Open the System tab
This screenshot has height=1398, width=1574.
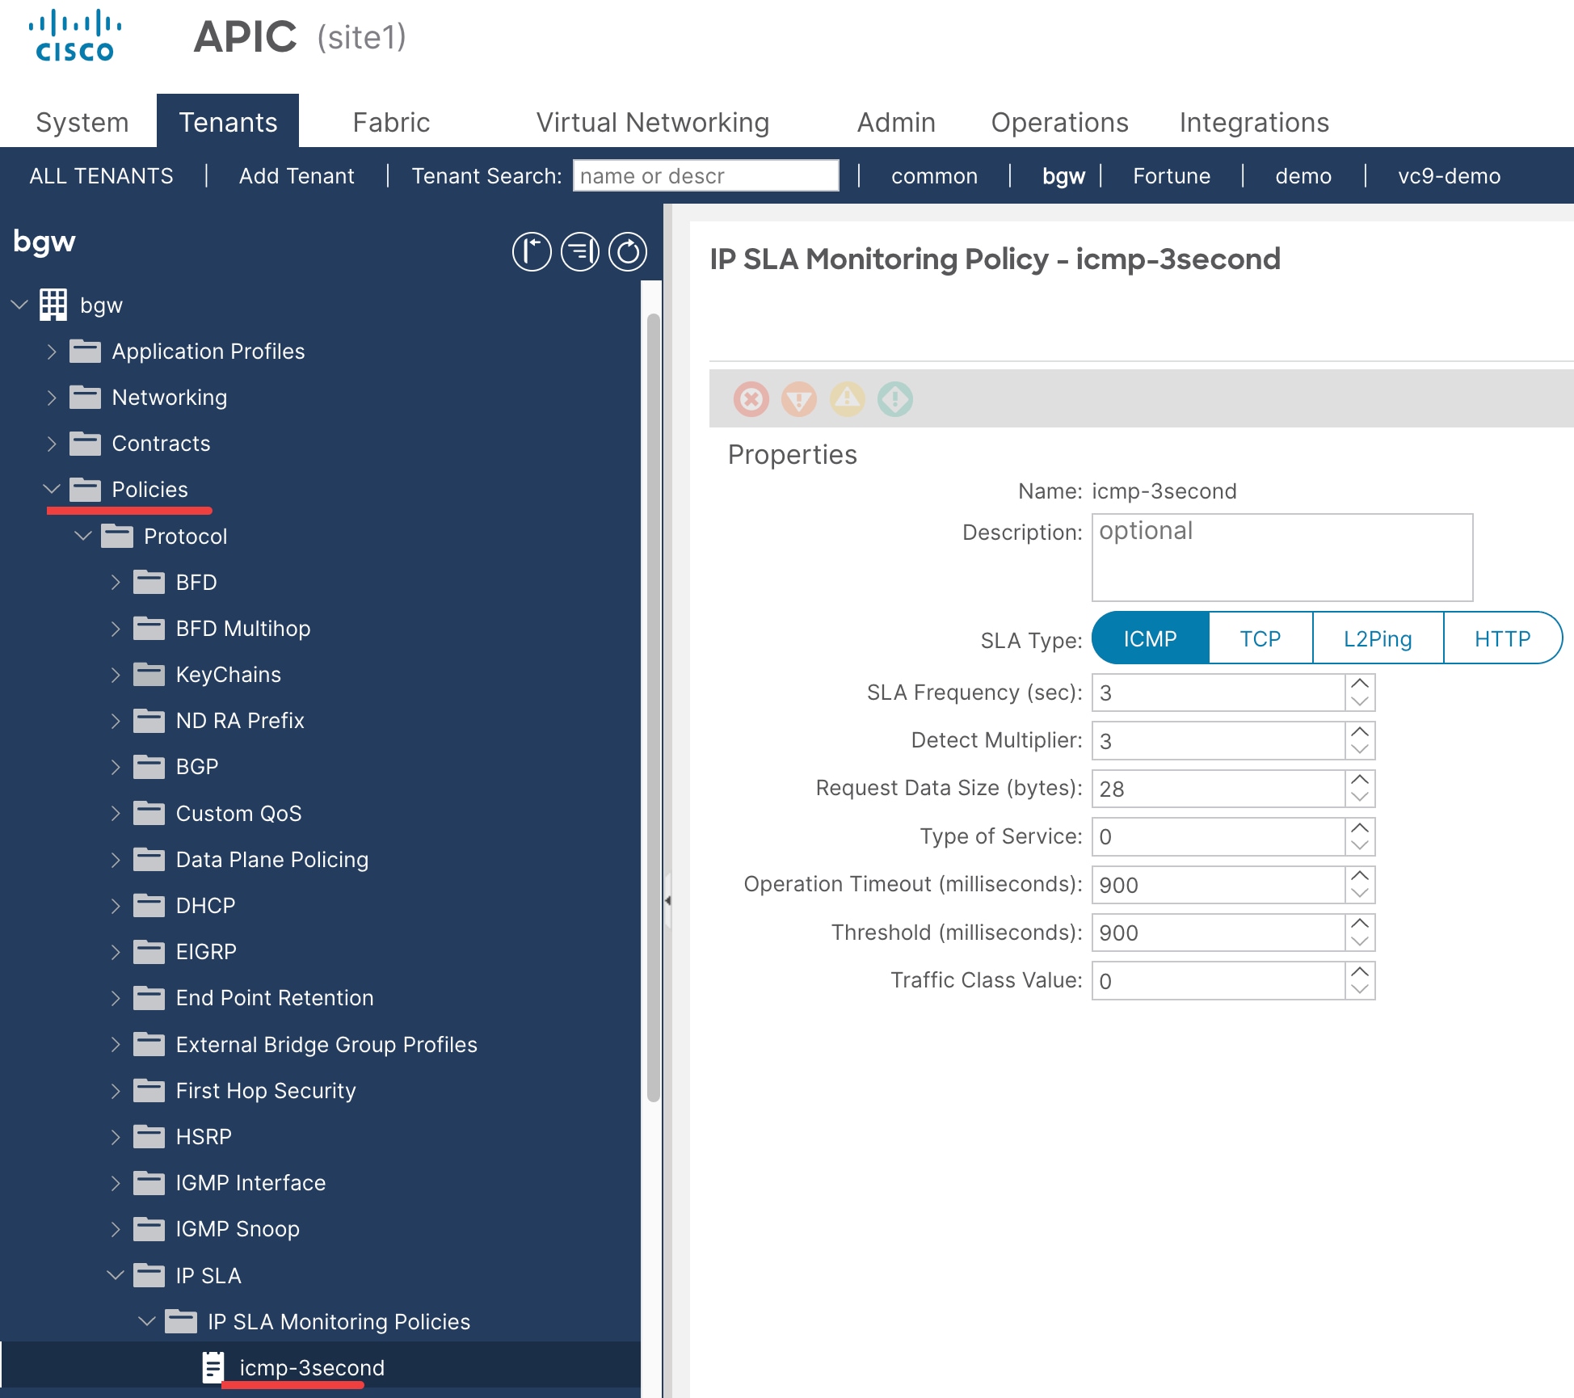click(x=82, y=122)
